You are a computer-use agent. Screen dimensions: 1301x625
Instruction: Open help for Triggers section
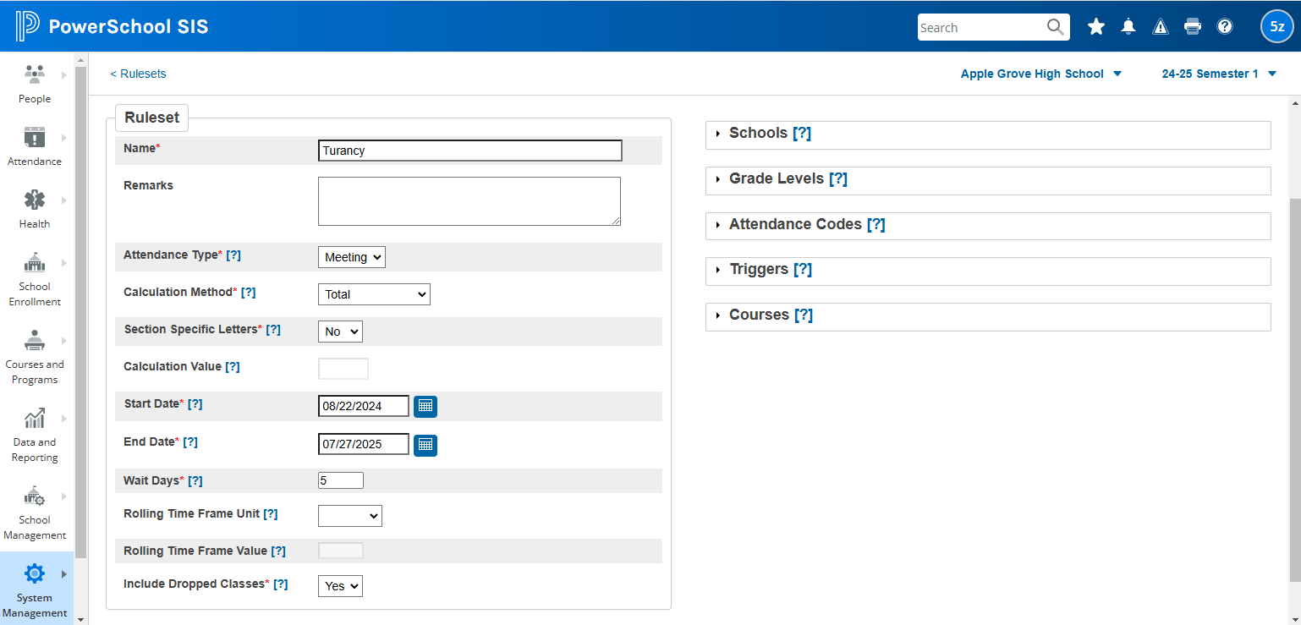[x=803, y=269]
